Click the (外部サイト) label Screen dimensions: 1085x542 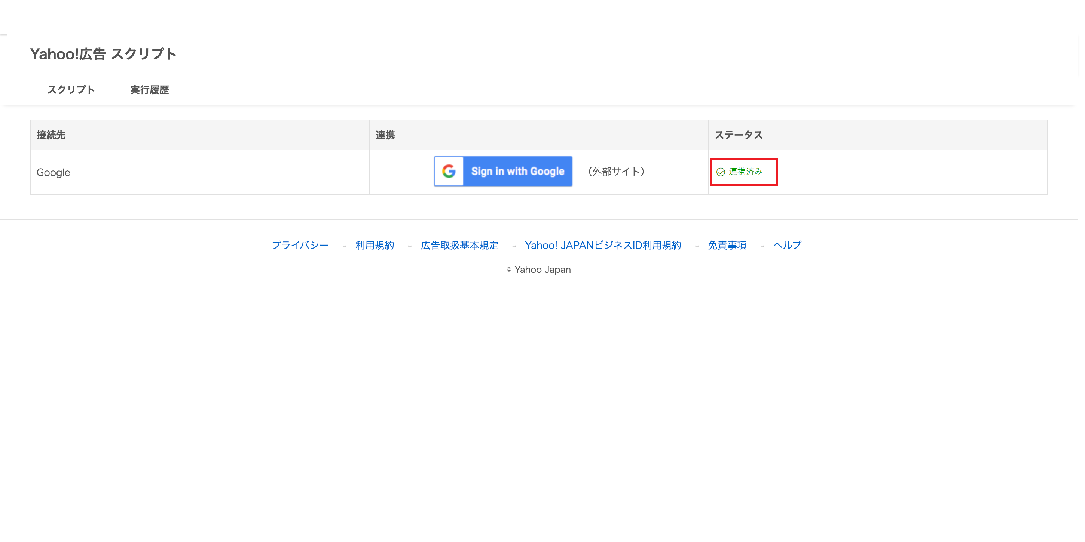click(x=616, y=171)
